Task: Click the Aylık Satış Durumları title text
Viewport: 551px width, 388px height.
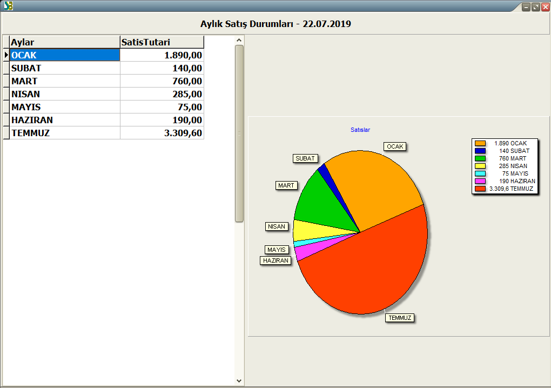Action: pyautogui.click(x=247, y=24)
